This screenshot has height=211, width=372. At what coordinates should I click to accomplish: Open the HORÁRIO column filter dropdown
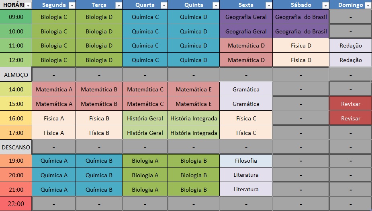(28, 5)
